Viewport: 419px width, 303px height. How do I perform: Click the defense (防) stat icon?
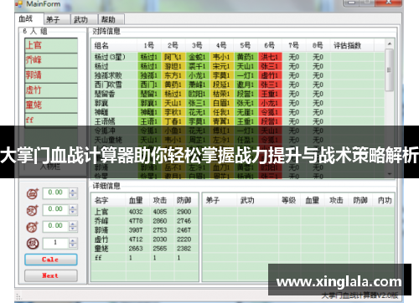(32, 227)
